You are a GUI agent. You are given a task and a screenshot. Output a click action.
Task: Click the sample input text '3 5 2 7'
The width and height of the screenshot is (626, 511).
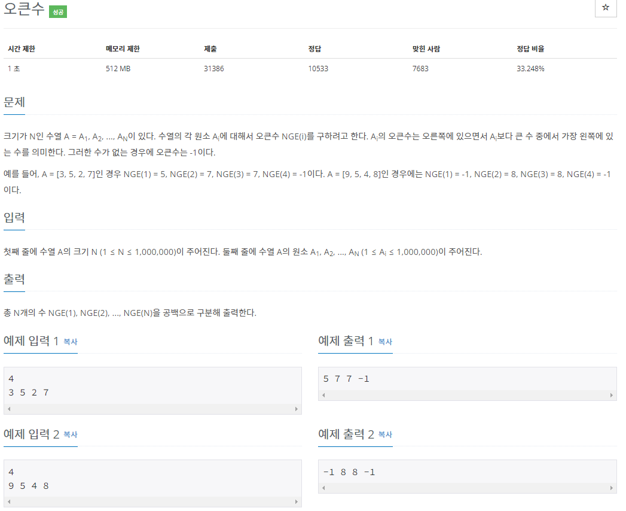pos(29,393)
